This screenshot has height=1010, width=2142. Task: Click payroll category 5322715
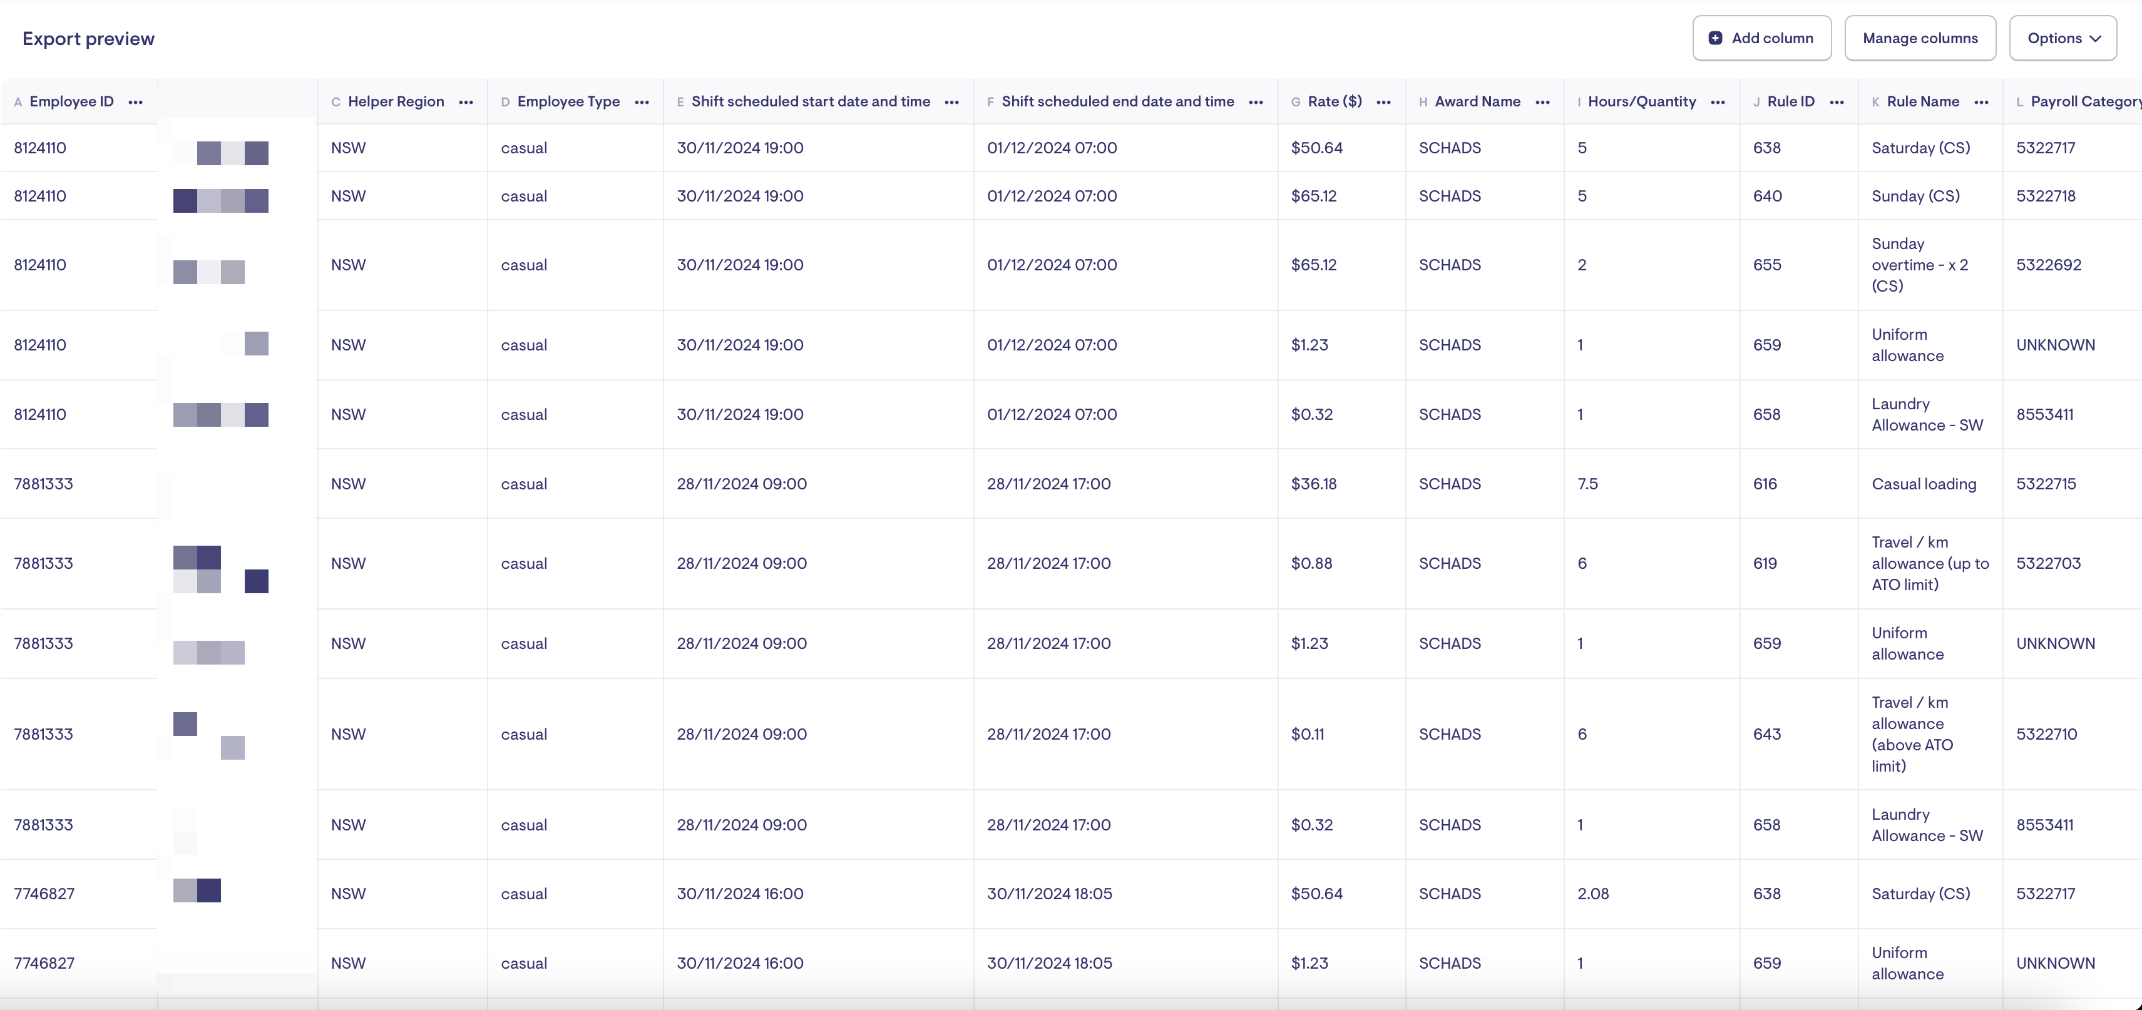point(2046,484)
